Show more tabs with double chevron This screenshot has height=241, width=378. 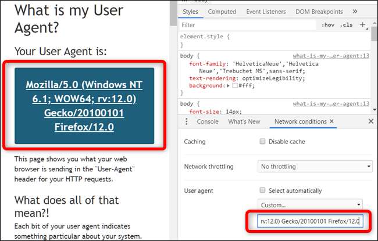pos(355,11)
